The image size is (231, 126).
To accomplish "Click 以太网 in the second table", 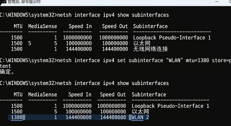I will pos(140,112).
